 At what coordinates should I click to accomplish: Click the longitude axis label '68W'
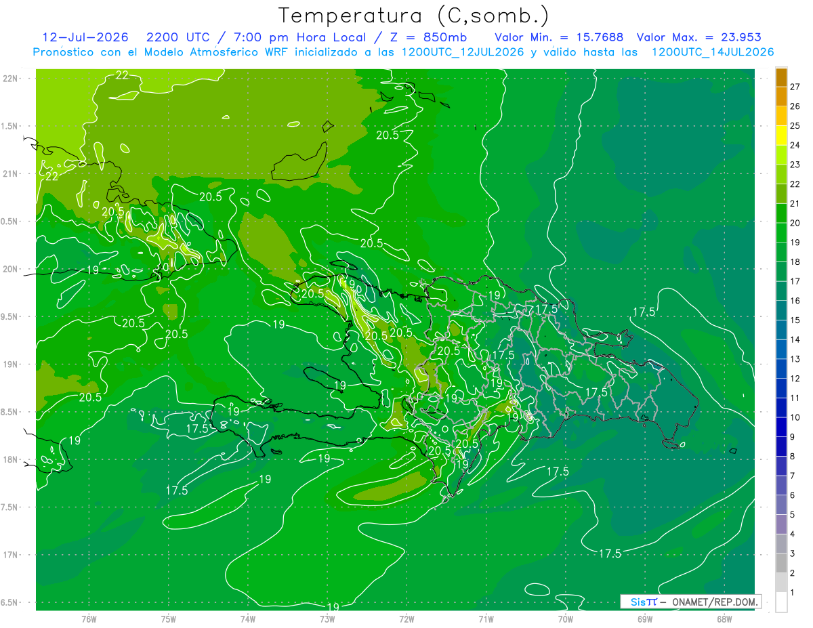click(724, 619)
